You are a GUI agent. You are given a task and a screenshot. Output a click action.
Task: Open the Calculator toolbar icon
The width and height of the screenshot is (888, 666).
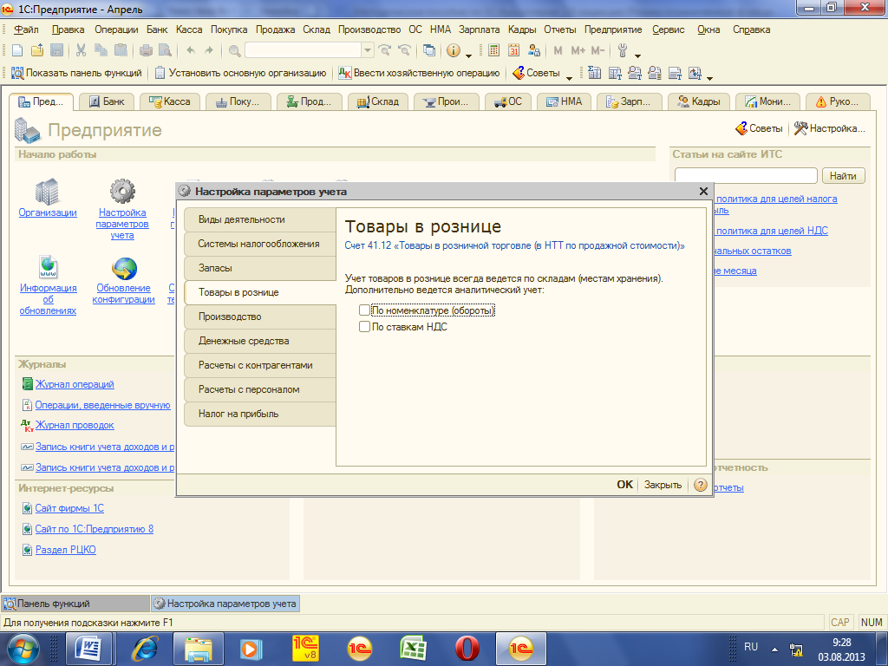point(493,50)
